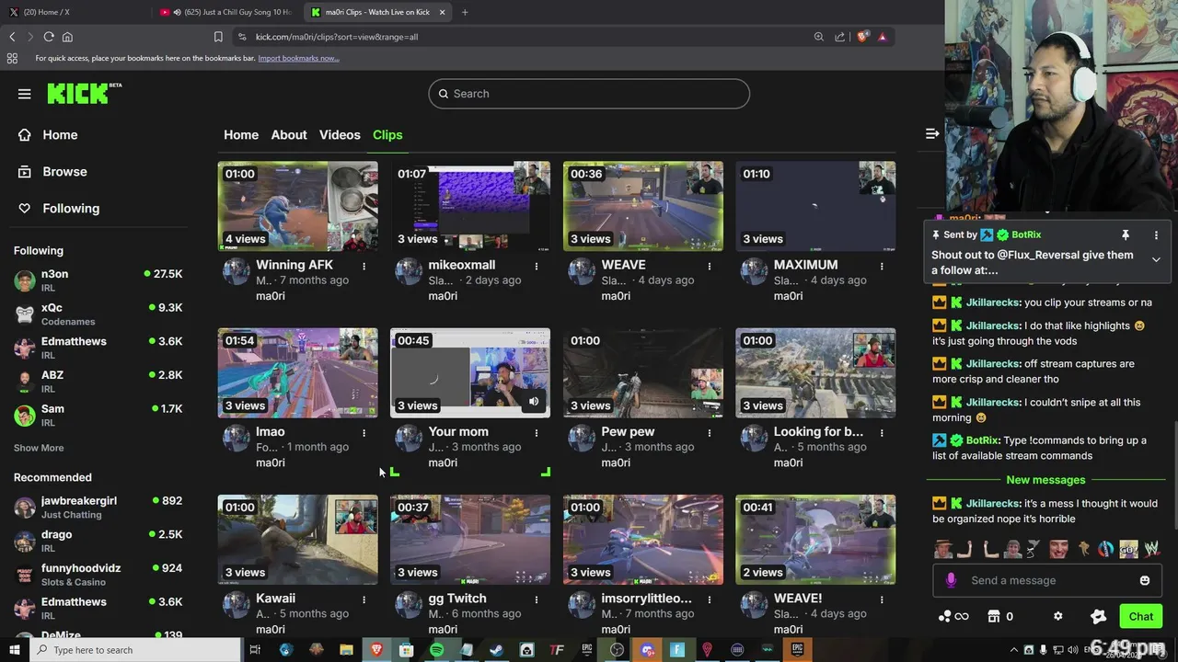Open the emoji picker in chat
The width and height of the screenshot is (1178, 662).
1145,580
